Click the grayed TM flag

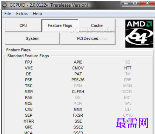click(x=128, y=74)
